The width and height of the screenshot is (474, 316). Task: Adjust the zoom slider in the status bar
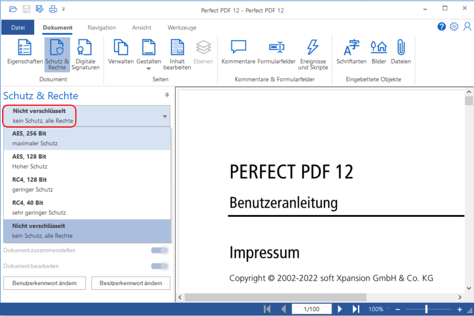click(426, 309)
